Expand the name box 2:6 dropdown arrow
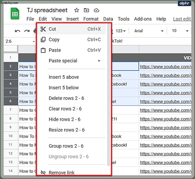Viewport: 195px width, 179px height. 34,42
